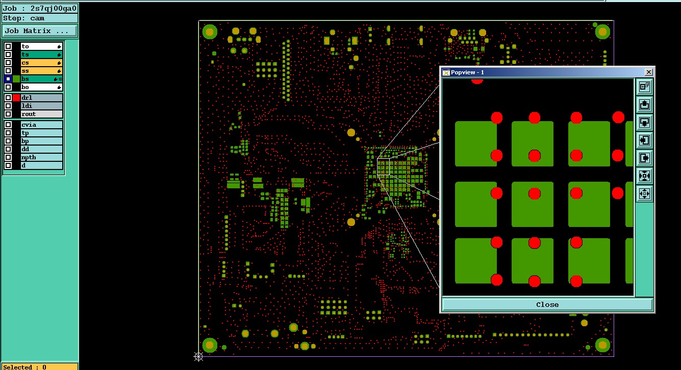Select the 'rout' layer row
The height and width of the screenshot is (370, 681).
click(x=42, y=114)
